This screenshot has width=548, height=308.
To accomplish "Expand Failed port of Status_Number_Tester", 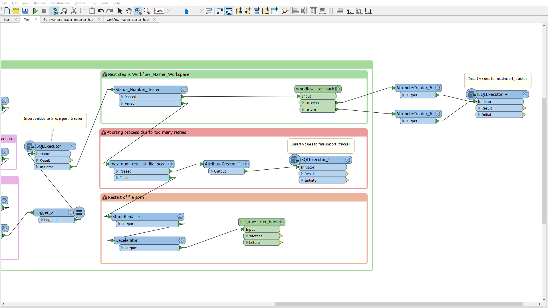I will pos(122,104).
